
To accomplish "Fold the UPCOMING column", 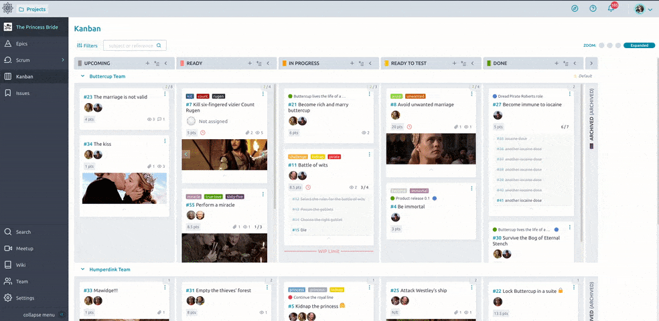I will click(165, 64).
